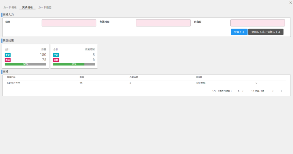Screen dimensions: 293x154
Task: Click the 実績 badge in the 作業時間 card
Action: (x=56, y=60)
